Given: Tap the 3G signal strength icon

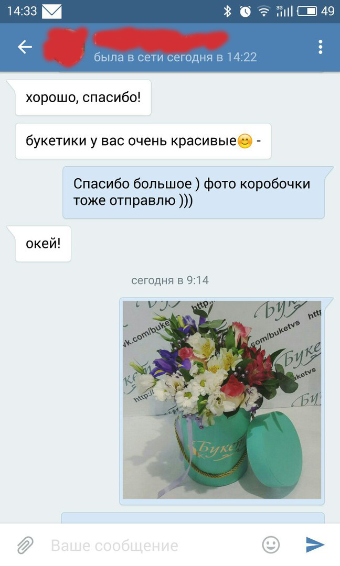Looking at the screenshot, I should [284, 11].
